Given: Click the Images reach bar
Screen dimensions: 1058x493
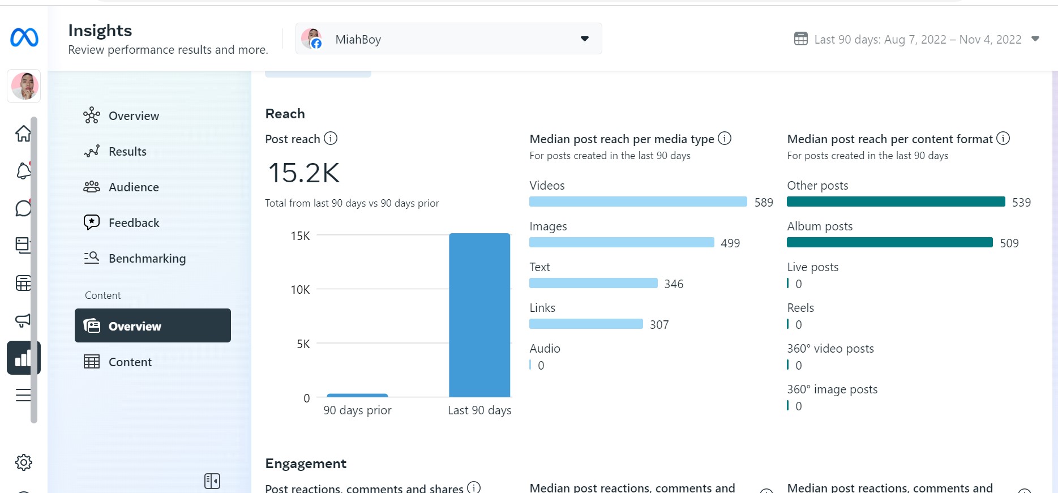Looking at the screenshot, I should (622, 242).
